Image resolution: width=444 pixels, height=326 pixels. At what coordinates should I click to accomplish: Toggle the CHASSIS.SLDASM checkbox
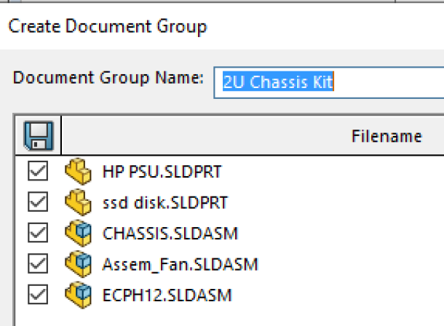[37, 234]
